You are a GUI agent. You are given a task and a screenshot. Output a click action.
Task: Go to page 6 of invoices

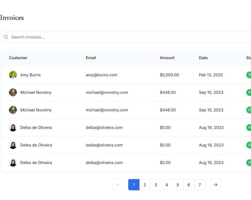click(x=189, y=185)
